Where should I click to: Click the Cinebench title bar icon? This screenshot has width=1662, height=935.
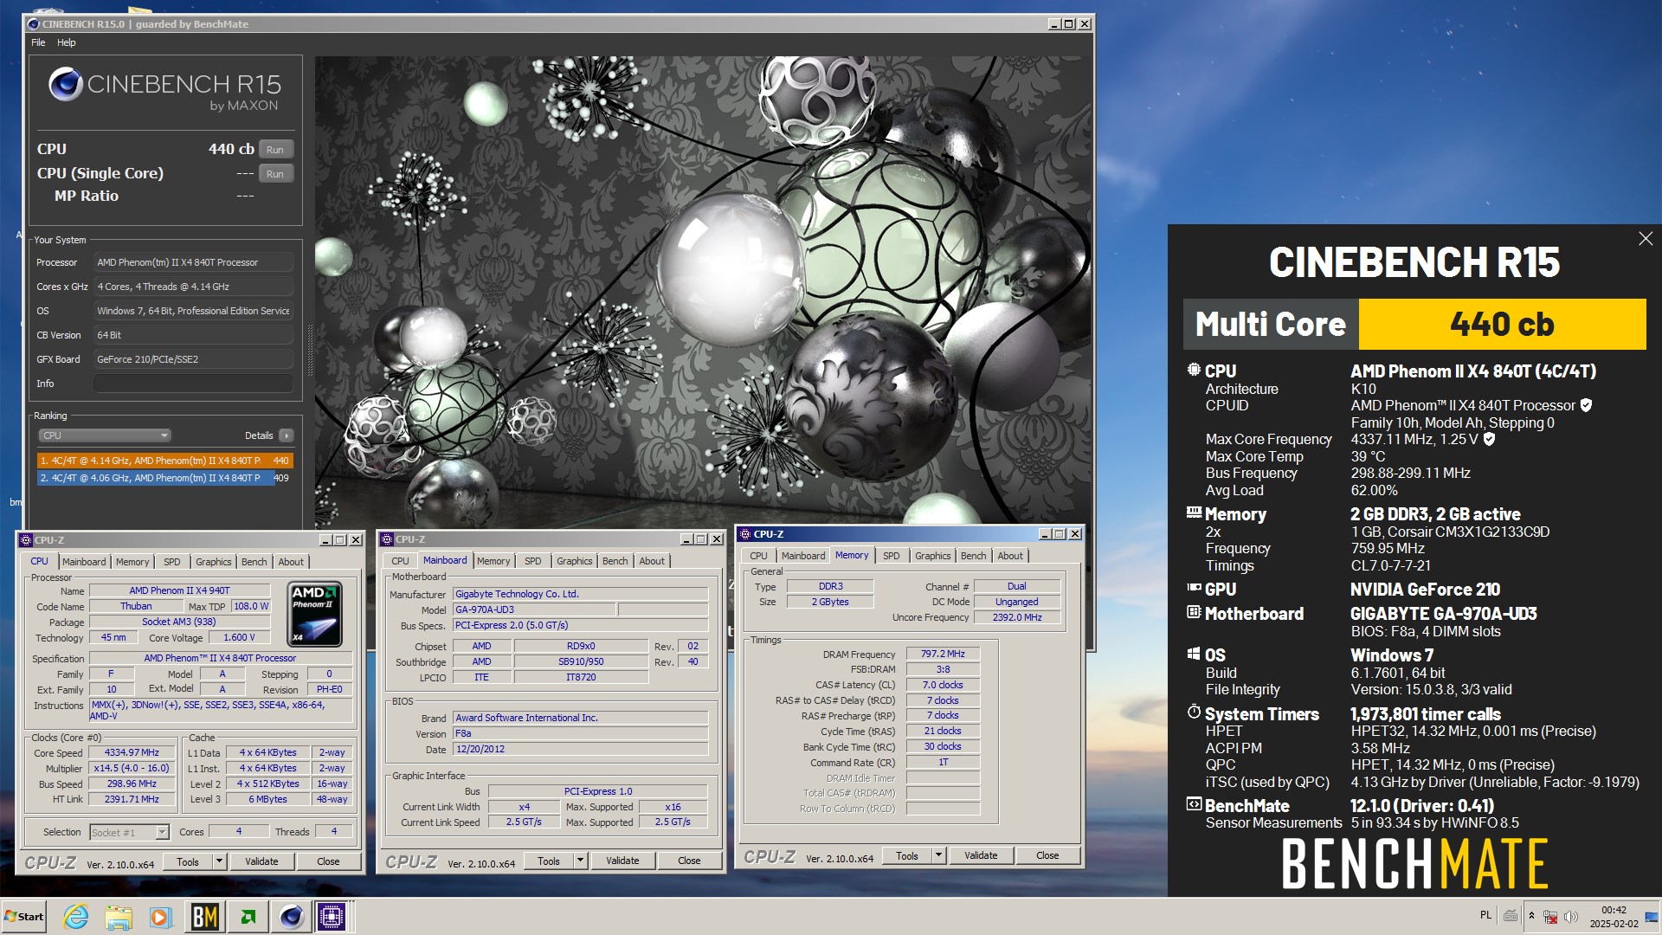point(34,24)
